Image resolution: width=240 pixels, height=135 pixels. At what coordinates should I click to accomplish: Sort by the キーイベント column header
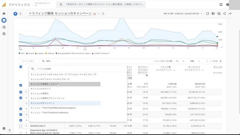(x=194, y=67)
